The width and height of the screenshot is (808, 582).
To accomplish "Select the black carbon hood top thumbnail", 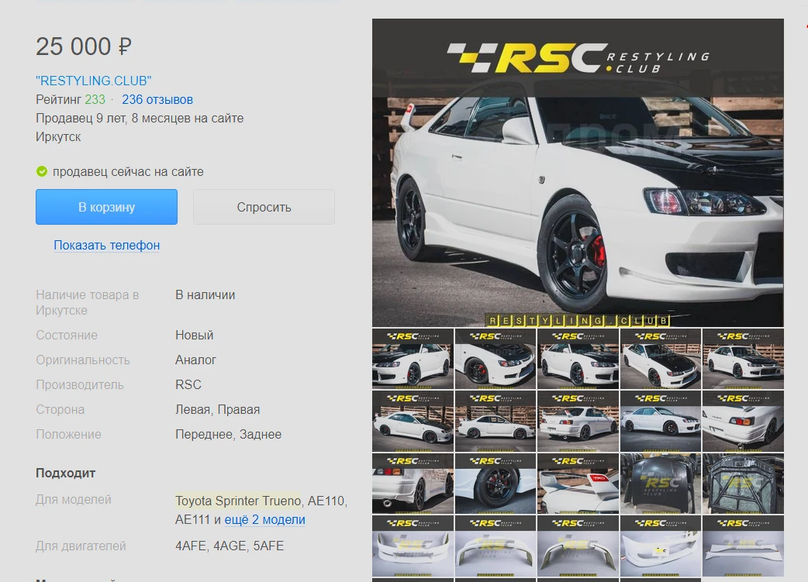I will [661, 484].
